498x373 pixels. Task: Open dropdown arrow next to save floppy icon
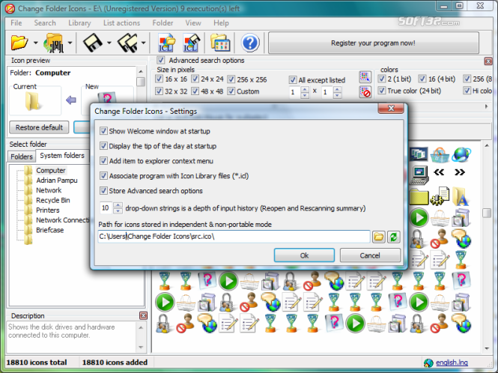pyautogui.click(x=109, y=43)
